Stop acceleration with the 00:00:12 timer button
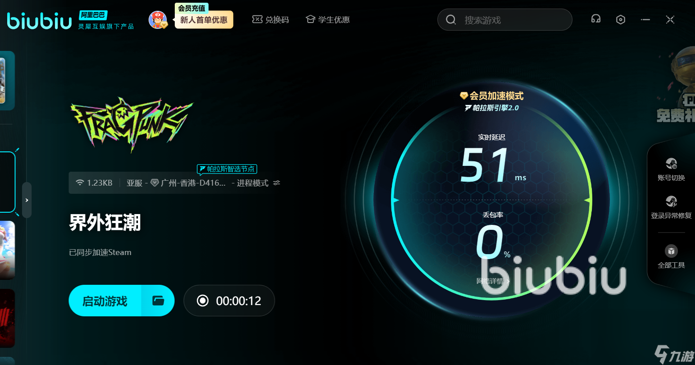695x365 pixels. point(229,301)
